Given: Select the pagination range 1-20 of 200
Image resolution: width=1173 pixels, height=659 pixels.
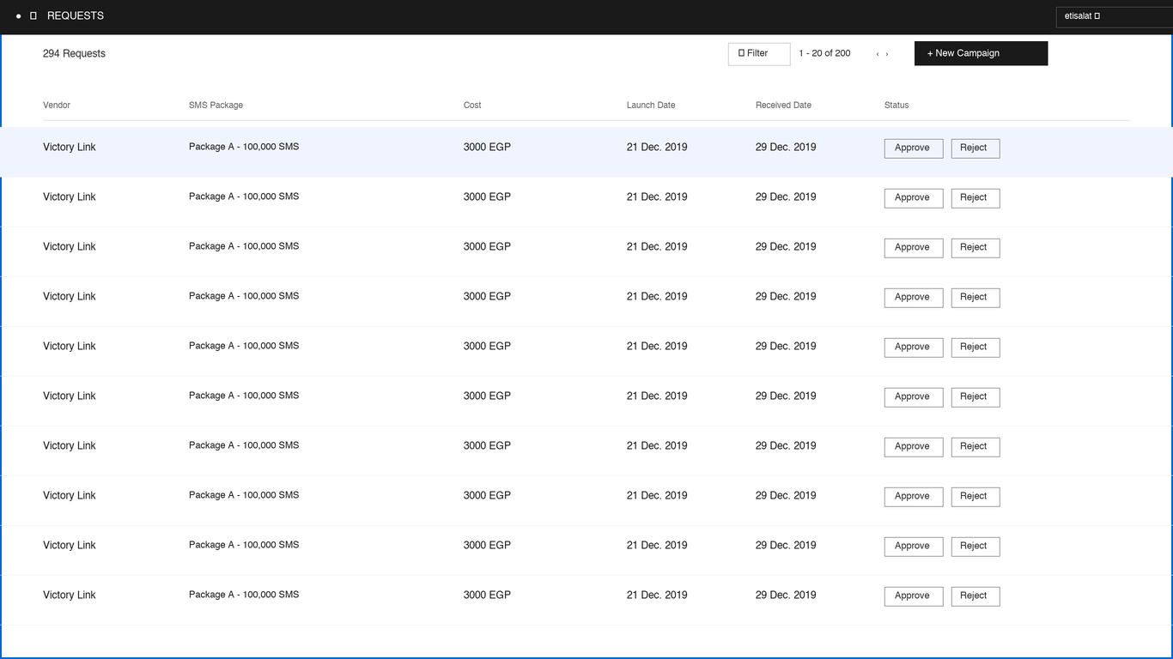Looking at the screenshot, I should pyautogui.click(x=824, y=52).
